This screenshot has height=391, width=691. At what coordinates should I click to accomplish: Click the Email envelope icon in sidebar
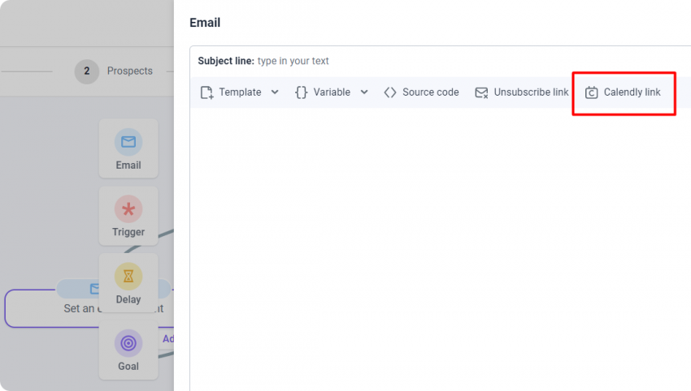[128, 142]
